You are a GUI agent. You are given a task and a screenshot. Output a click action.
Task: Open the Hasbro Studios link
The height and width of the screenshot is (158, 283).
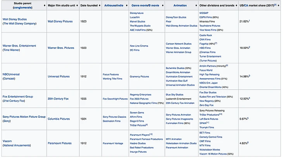click(138, 143)
